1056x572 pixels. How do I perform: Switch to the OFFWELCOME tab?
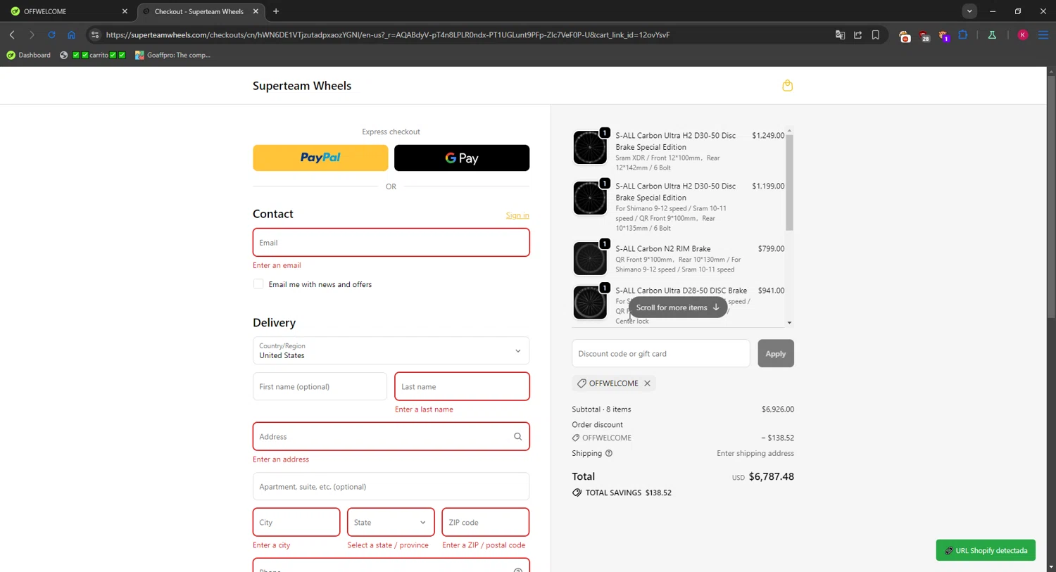68,11
